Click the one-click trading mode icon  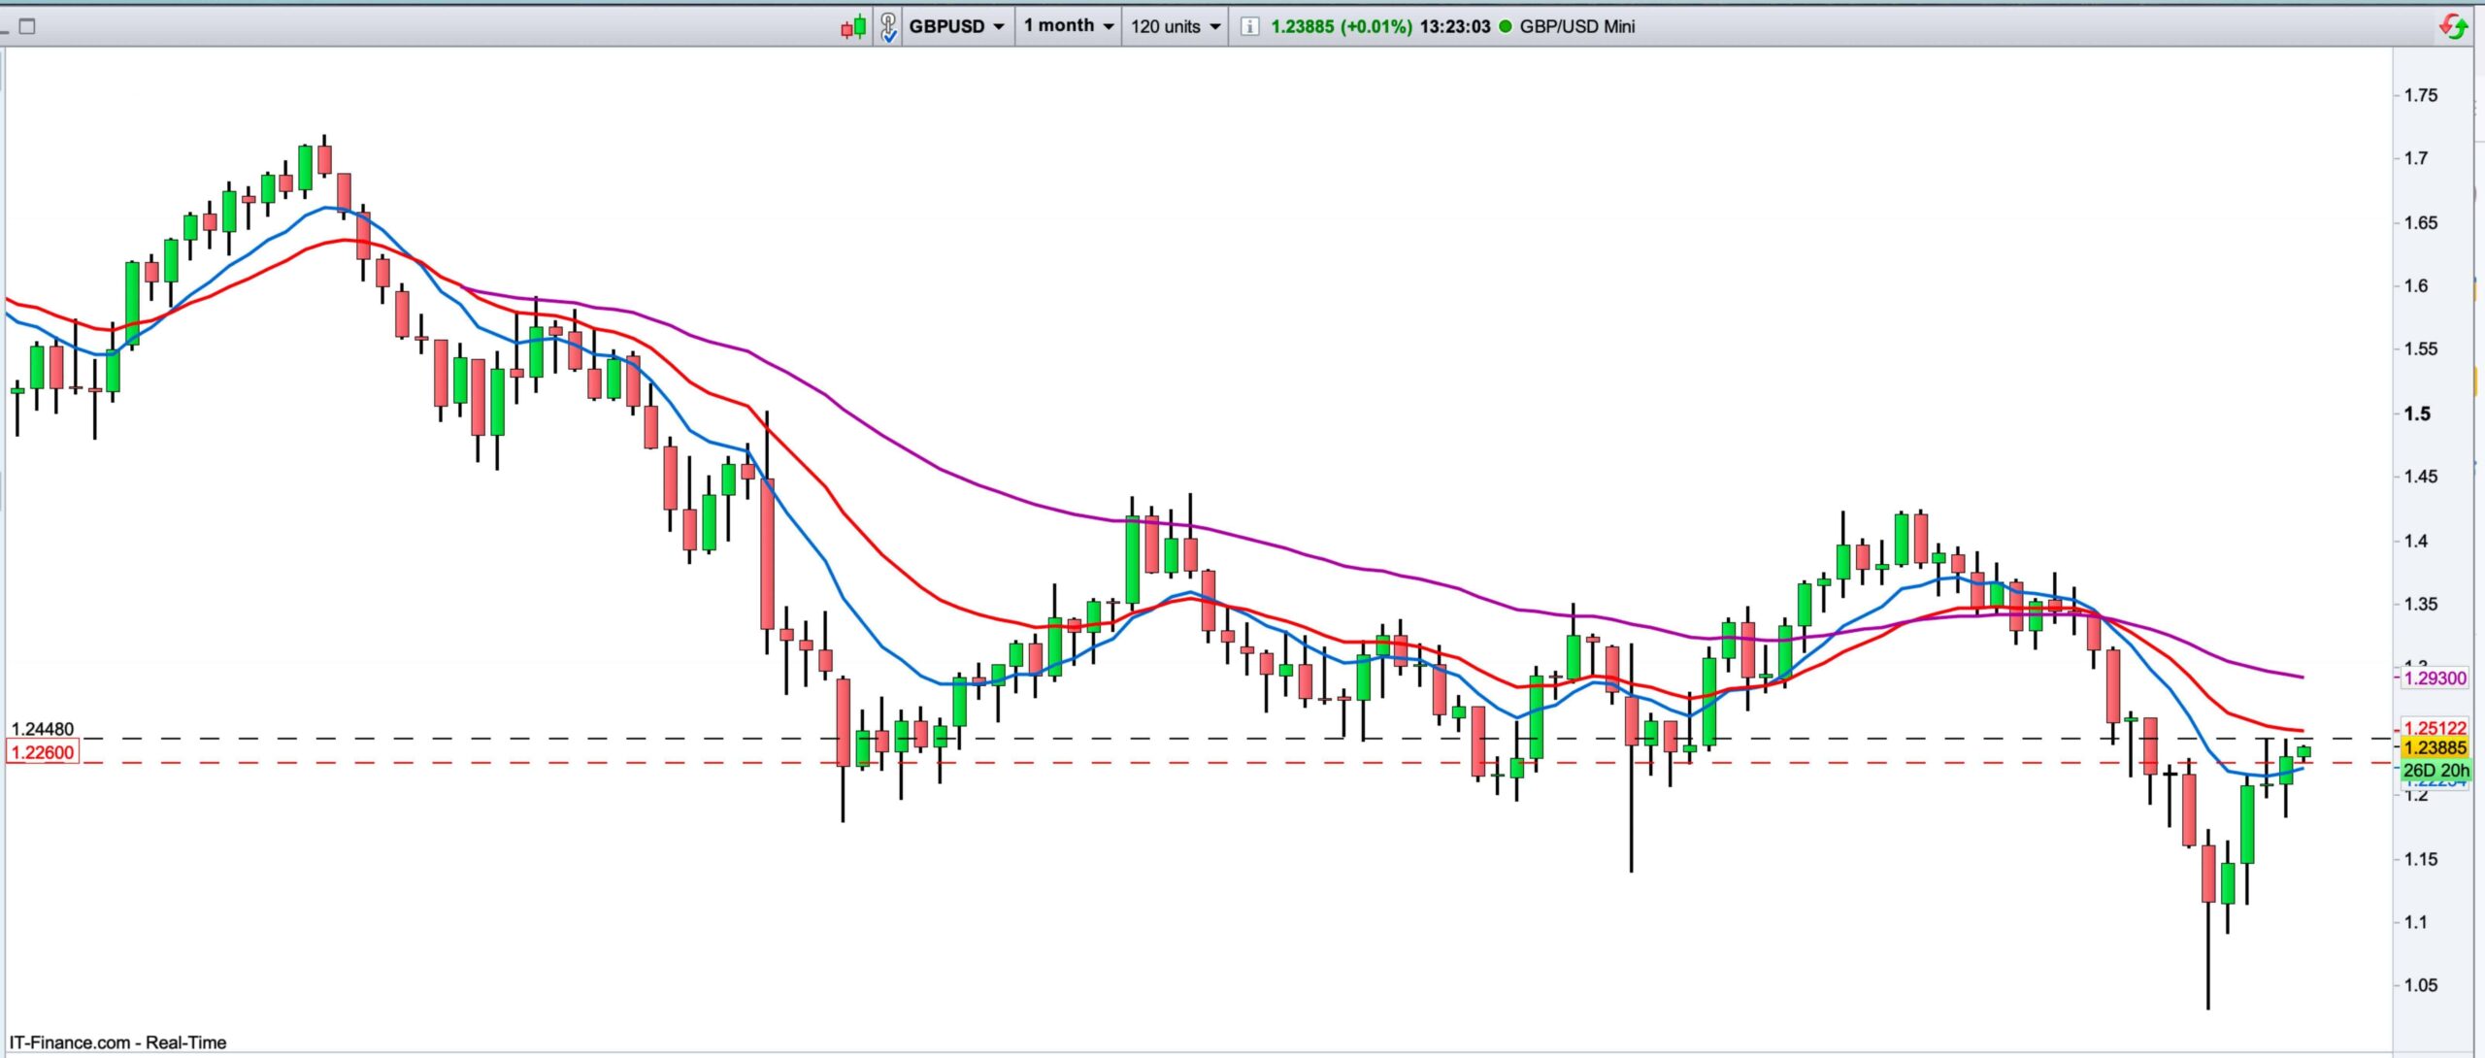[888, 27]
